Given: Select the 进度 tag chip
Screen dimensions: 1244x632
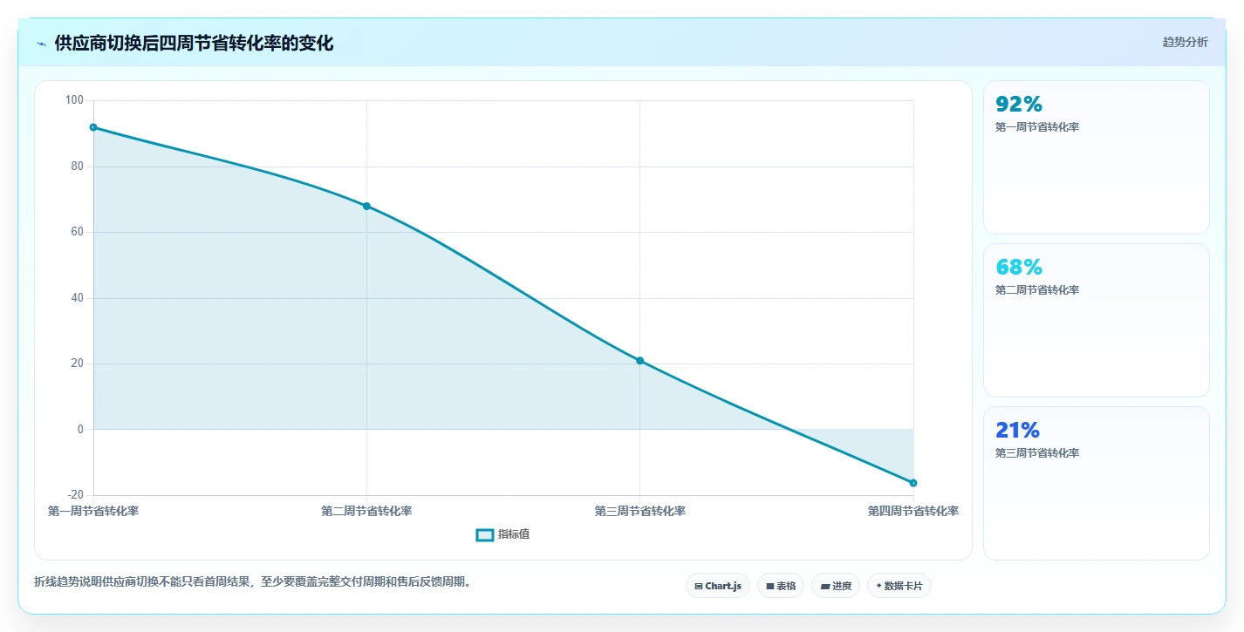Looking at the screenshot, I should pyautogui.click(x=836, y=586).
